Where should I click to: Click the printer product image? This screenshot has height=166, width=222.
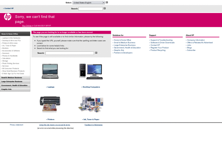(50, 104)
